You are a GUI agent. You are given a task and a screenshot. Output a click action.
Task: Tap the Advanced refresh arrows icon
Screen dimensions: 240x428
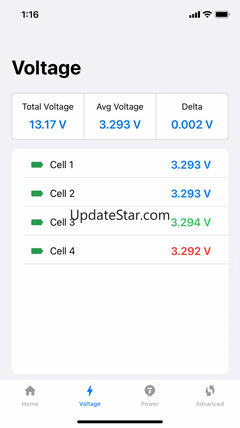pos(210,391)
